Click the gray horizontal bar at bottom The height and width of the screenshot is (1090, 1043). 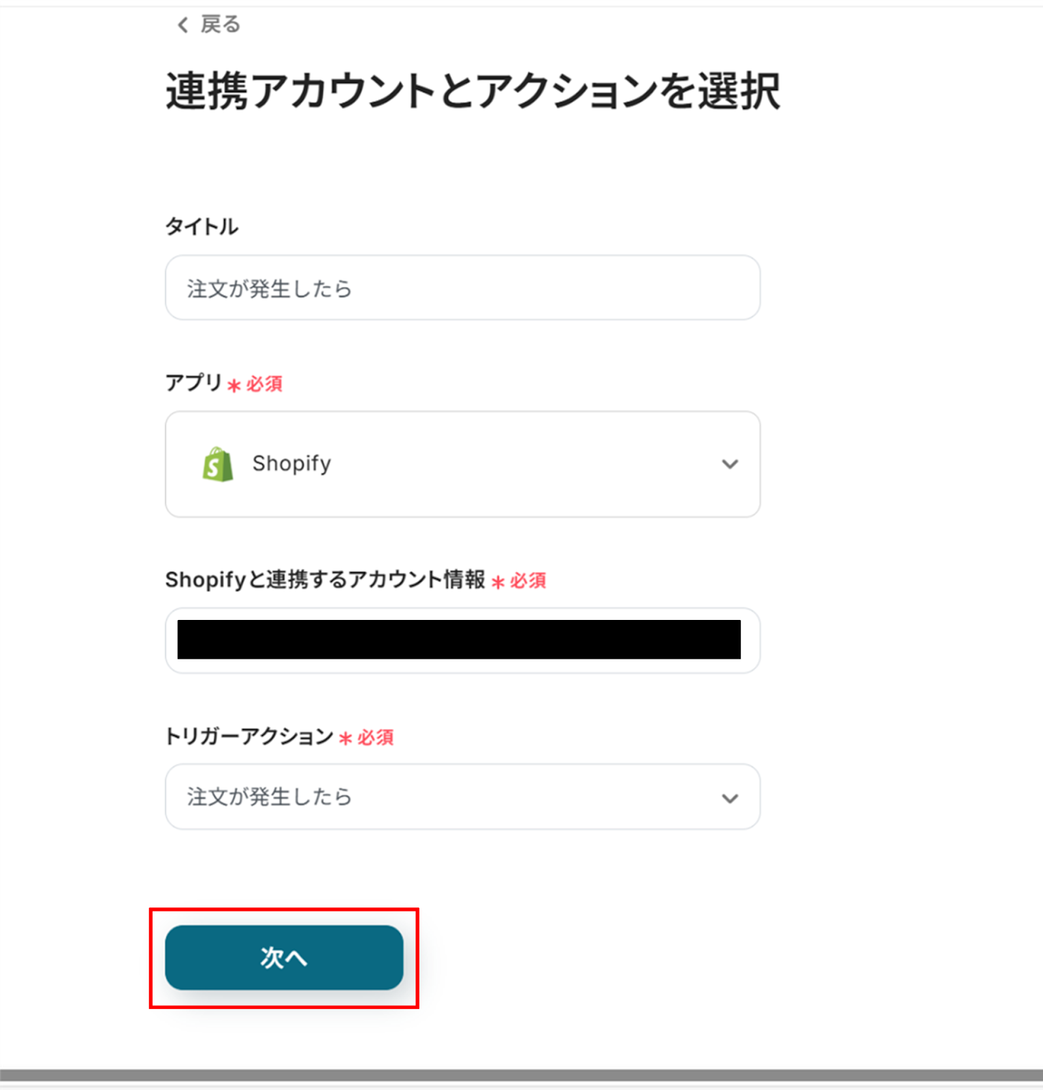pos(521,1074)
